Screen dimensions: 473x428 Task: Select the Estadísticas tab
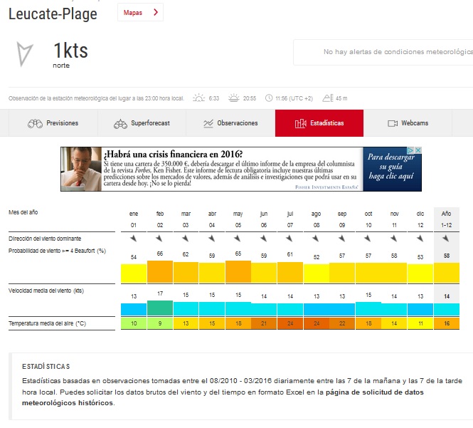point(319,123)
